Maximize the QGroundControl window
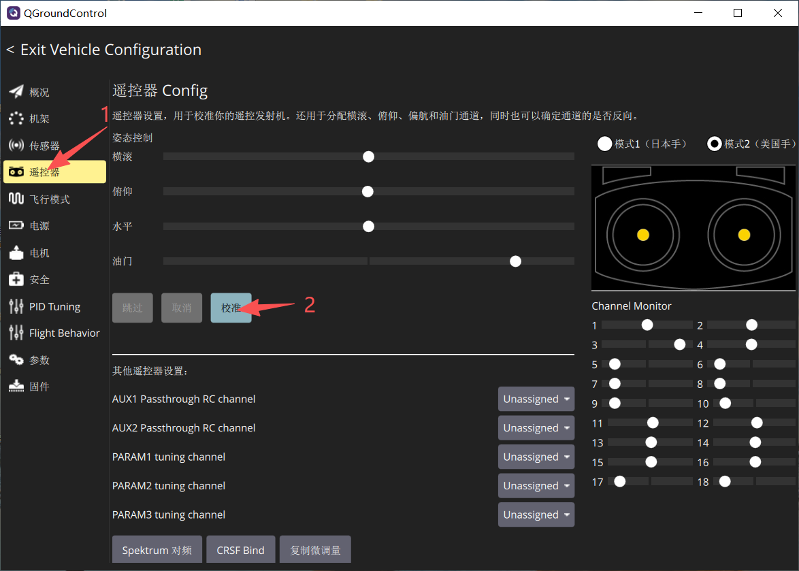This screenshot has width=799, height=571. pyautogui.click(x=737, y=13)
